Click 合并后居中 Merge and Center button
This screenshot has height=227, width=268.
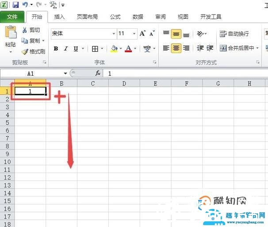point(237,48)
